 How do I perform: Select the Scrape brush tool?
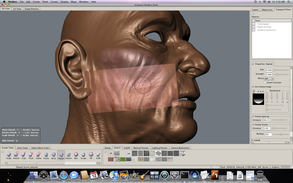tap(84, 154)
